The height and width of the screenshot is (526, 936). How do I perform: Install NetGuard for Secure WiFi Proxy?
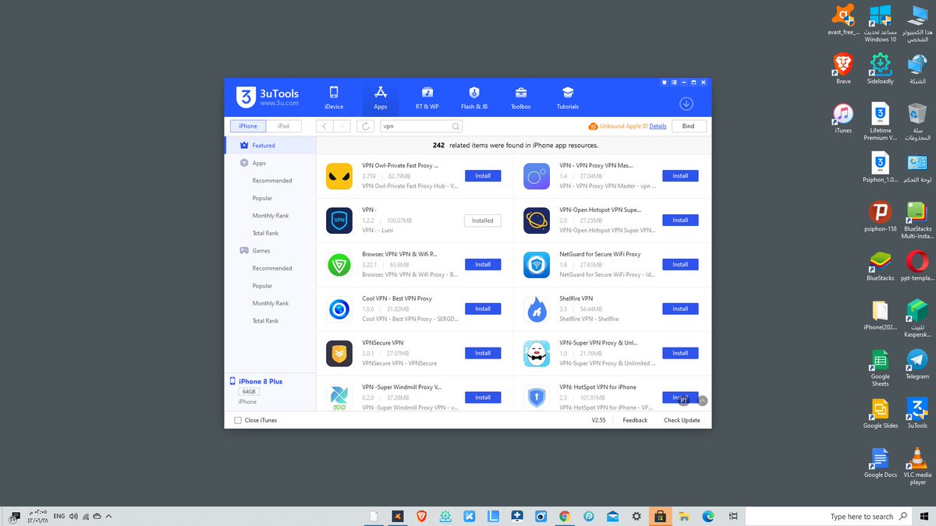680,265
